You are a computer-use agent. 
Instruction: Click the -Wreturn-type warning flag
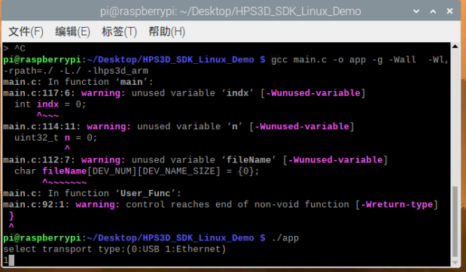(x=397, y=204)
